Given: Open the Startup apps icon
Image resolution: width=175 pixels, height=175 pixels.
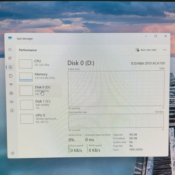Looking at the screenshot, I should click(11, 85).
